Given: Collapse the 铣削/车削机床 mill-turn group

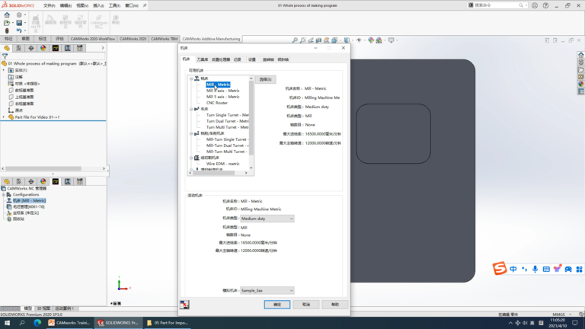Looking at the screenshot, I should pos(191,133).
